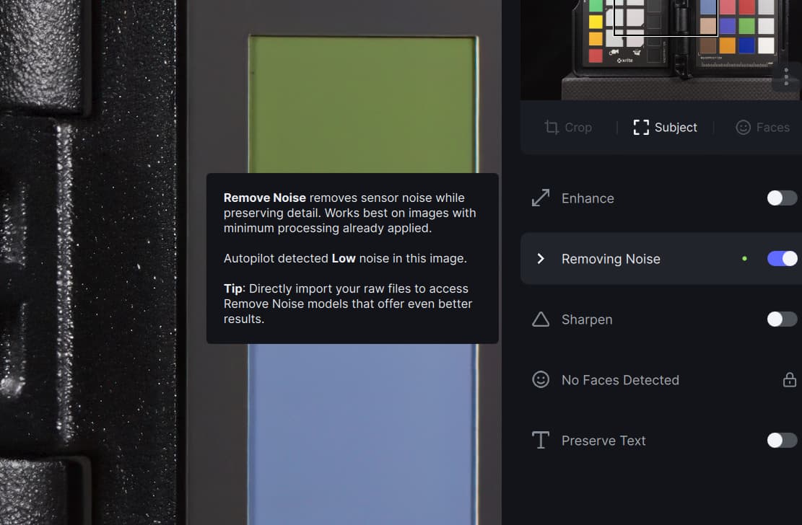This screenshot has height=525, width=802.
Task: Expand the Removing Noise chevron arrow
Action: tap(541, 259)
